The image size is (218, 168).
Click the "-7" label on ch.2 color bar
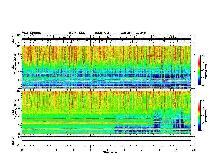point(203,130)
